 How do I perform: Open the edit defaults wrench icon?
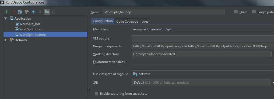27,12
